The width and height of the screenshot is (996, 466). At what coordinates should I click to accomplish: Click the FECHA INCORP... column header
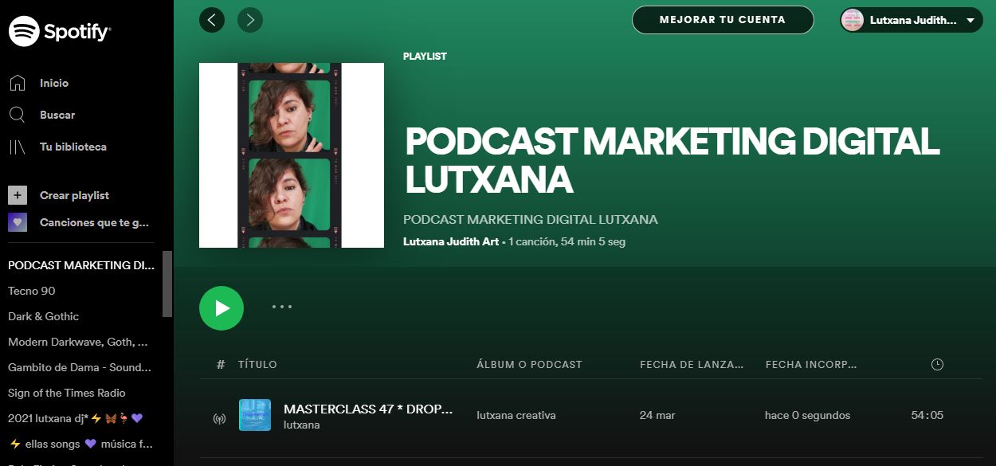[811, 364]
